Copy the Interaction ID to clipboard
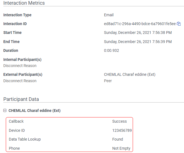This screenshot has width=184, height=153. (179, 24)
